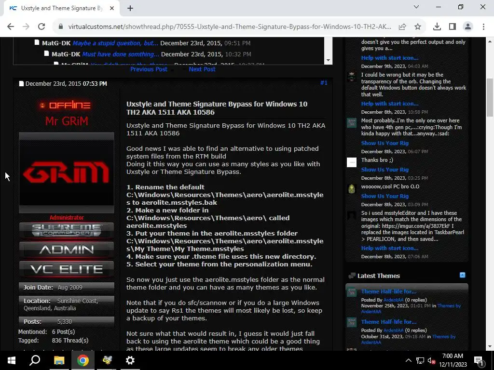
Task: Open MatG-DK 'Must have done somthing' post
Action: [121, 54]
